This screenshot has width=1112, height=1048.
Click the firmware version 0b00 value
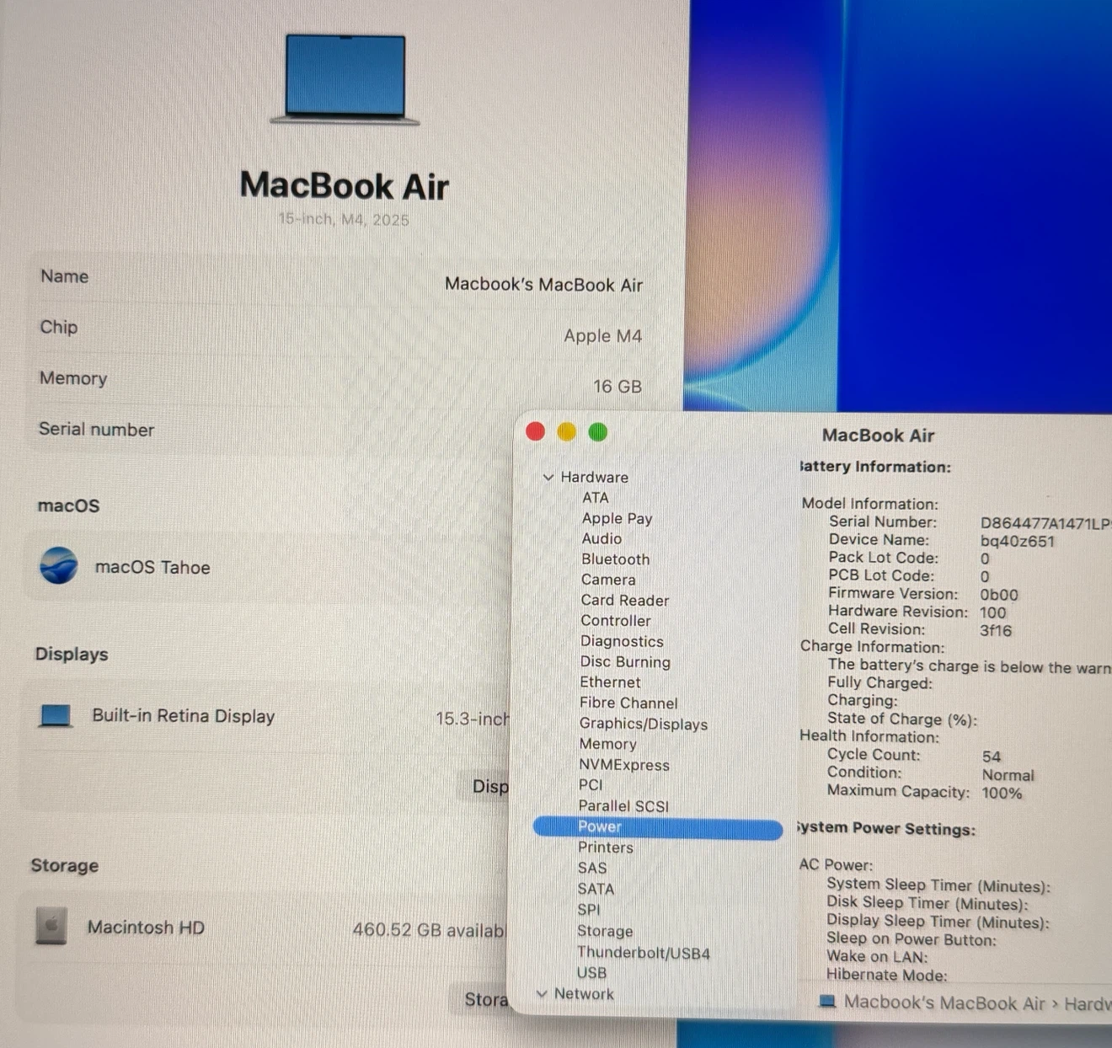(x=998, y=595)
